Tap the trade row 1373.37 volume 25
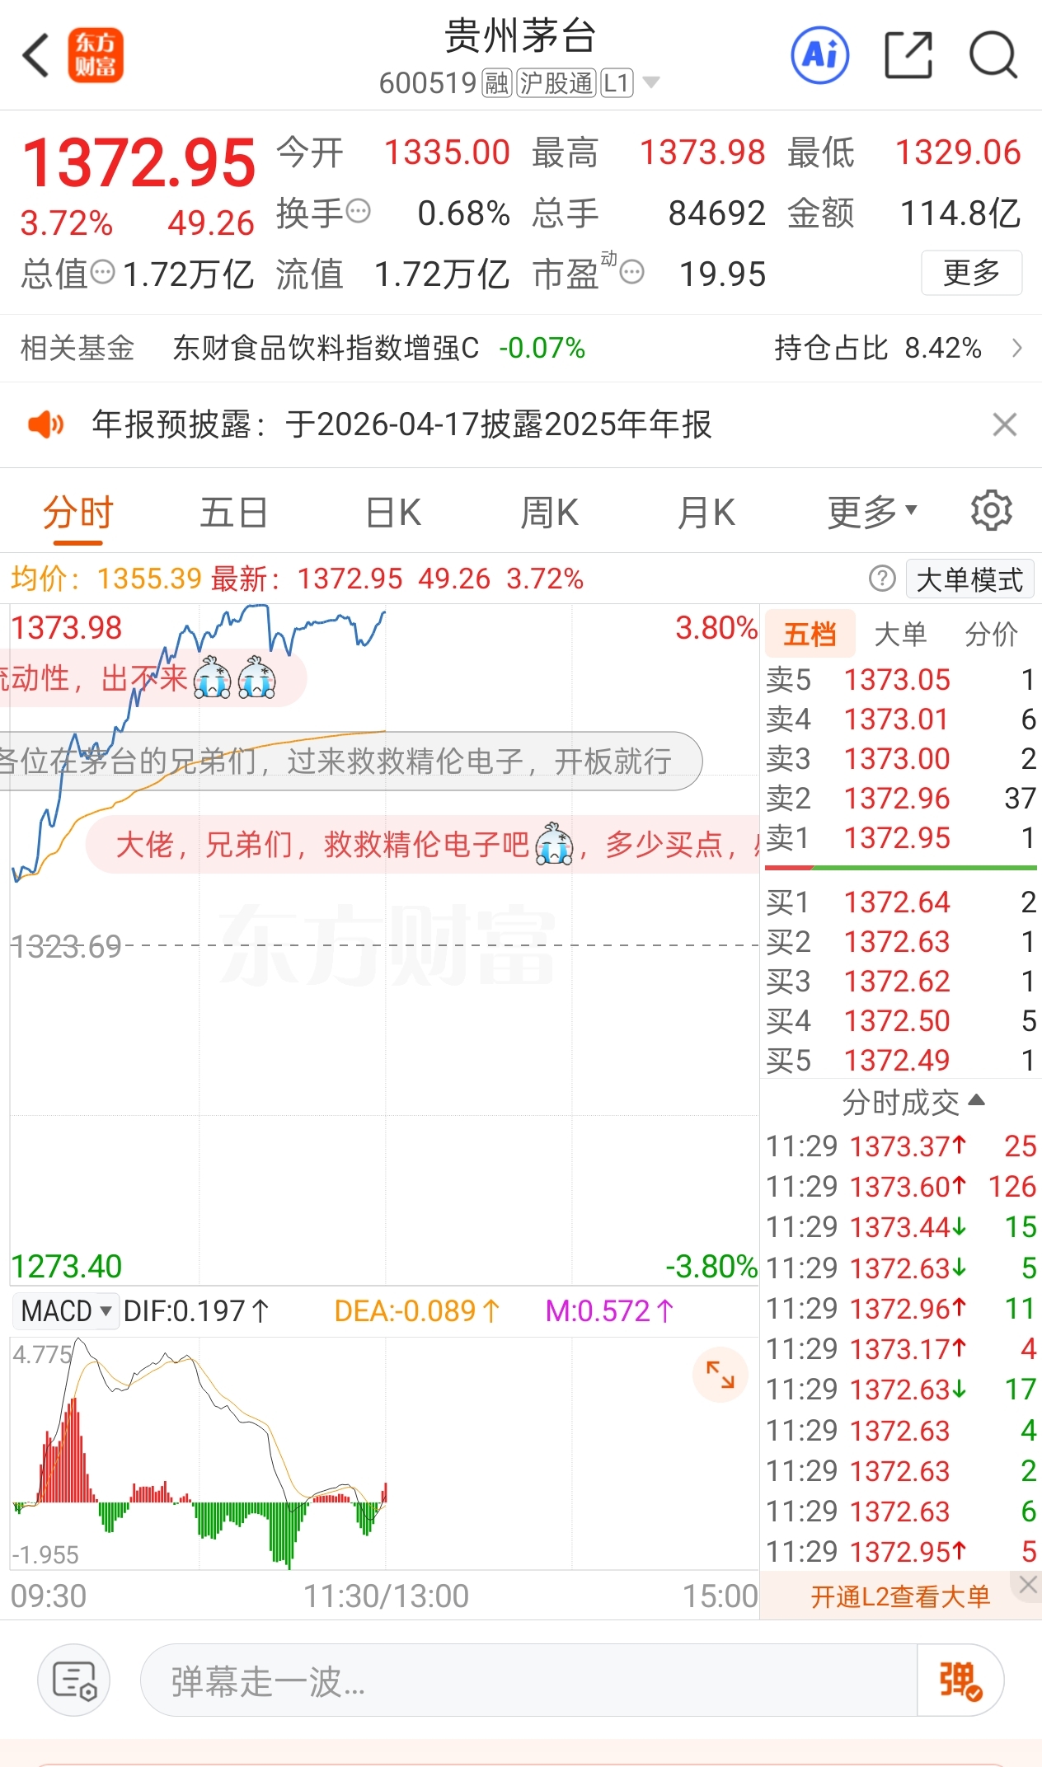Viewport: 1042px width, 1767px height. [x=900, y=1146]
